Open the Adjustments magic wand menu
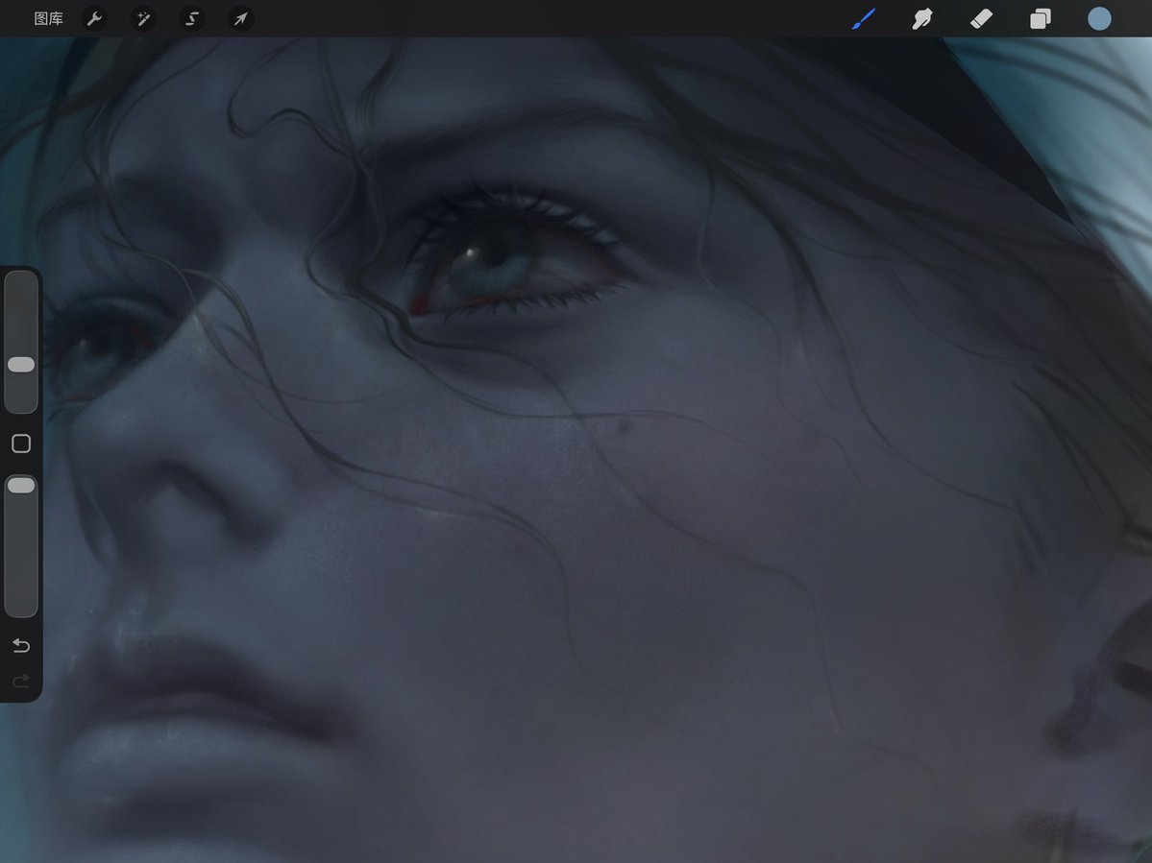 [x=143, y=19]
